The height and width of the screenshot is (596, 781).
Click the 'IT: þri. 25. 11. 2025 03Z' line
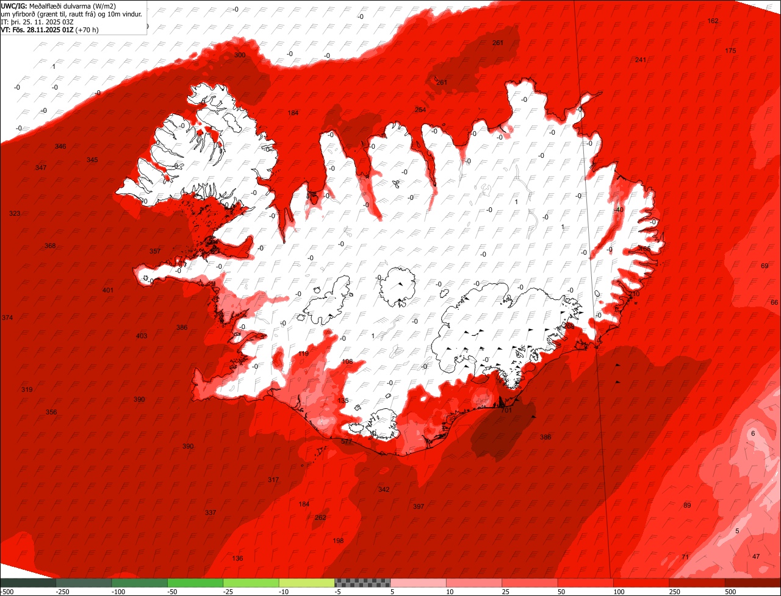pos(37,21)
